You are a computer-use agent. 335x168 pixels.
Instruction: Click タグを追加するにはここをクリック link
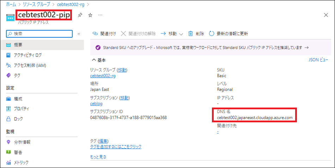click(116, 147)
